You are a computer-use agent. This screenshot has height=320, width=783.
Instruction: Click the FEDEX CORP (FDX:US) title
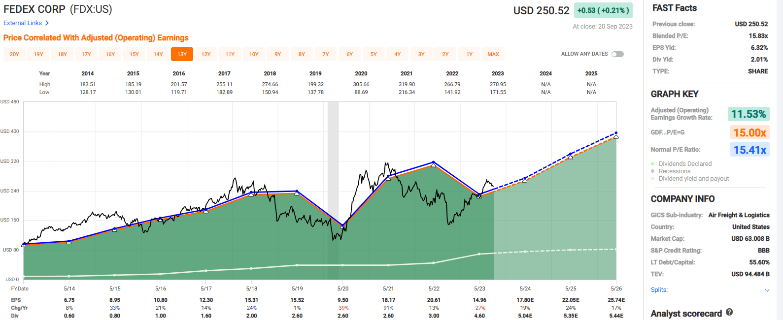click(x=58, y=9)
